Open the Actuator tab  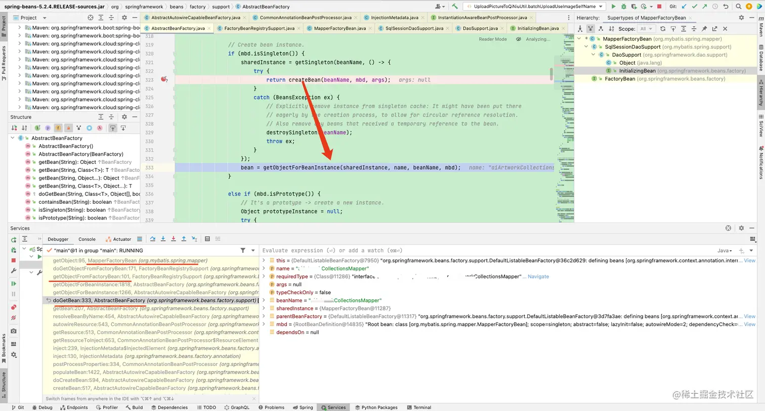118,239
